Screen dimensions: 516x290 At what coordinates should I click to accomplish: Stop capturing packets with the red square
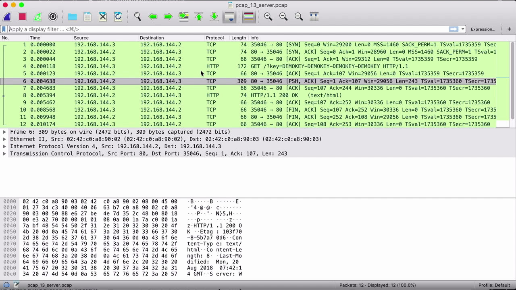pos(22,17)
